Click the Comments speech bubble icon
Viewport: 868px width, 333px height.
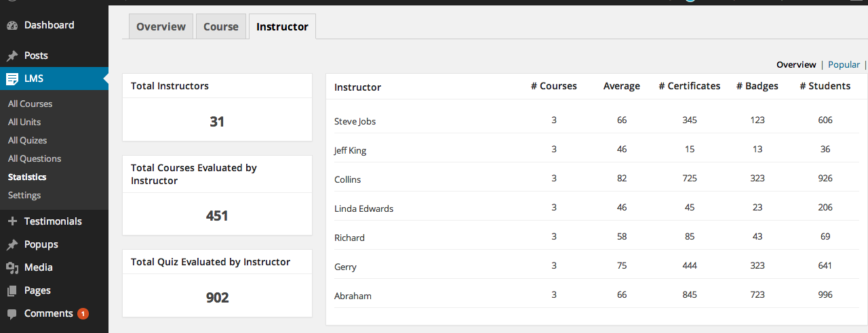coord(12,314)
